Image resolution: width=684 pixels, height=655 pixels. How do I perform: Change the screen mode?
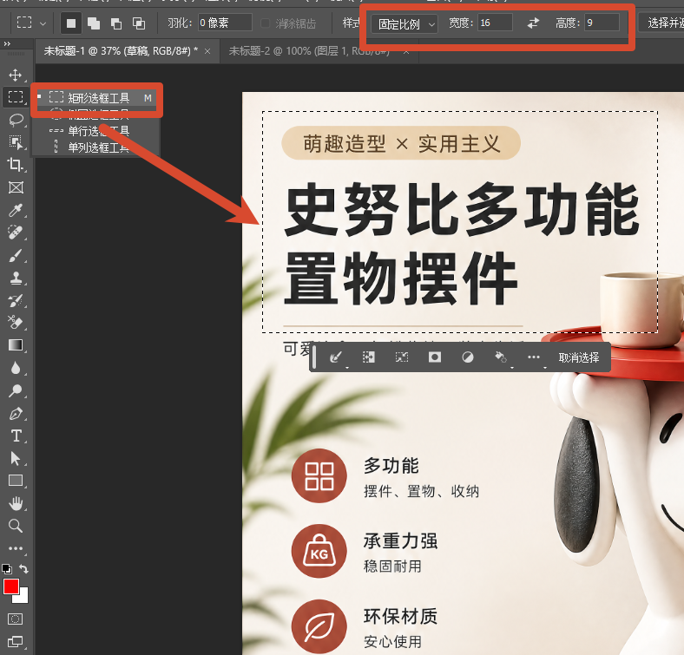[x=16, y=641]
